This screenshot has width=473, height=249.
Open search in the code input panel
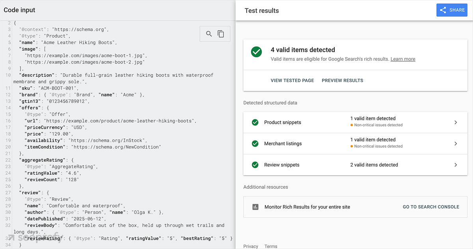pyautogui.click(x=209, y=34)
